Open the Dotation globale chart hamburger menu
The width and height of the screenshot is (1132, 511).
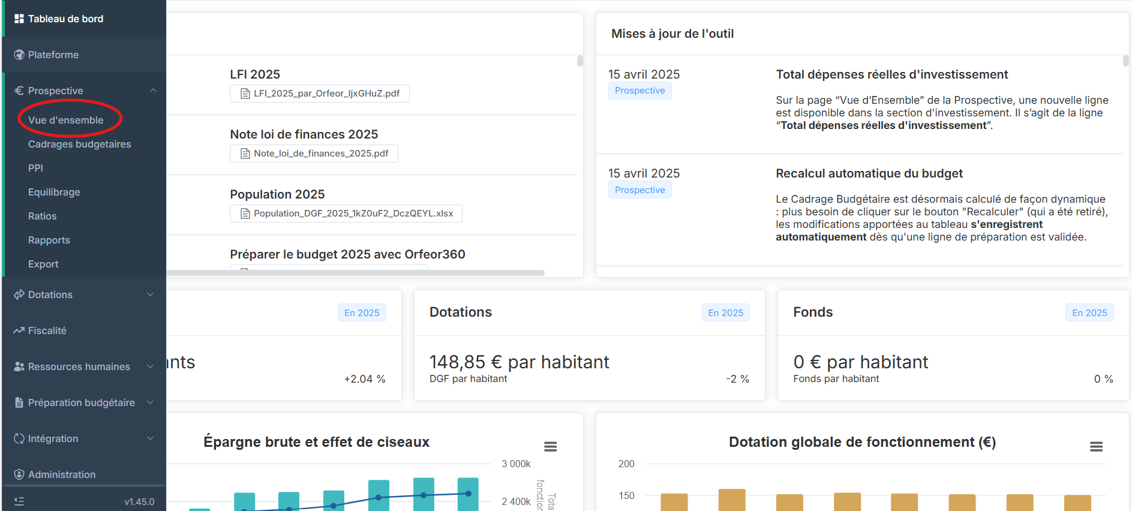(x=1096, y=447)
